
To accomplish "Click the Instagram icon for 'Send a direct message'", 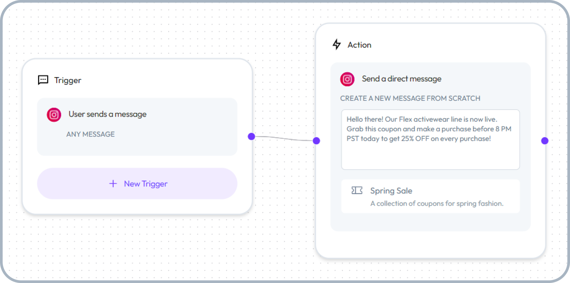I will click(x=347, y=79).
